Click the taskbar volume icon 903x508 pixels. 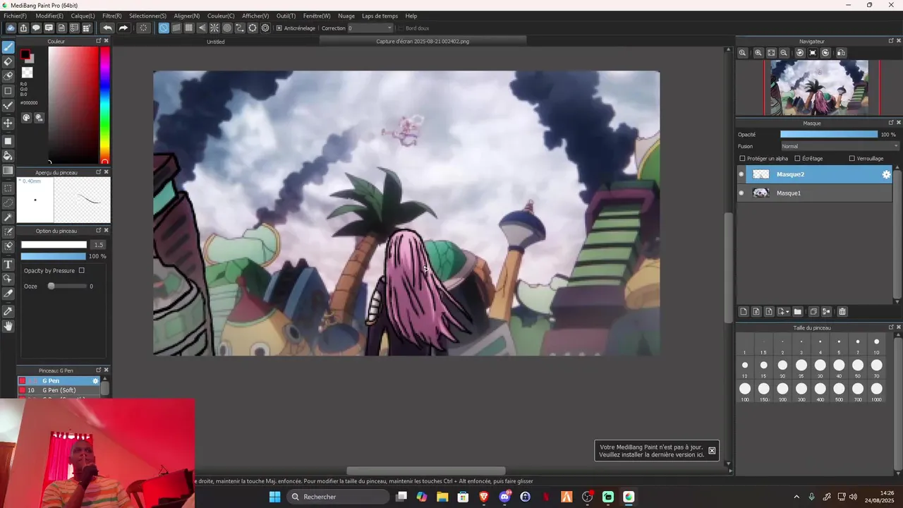(853, 497)
